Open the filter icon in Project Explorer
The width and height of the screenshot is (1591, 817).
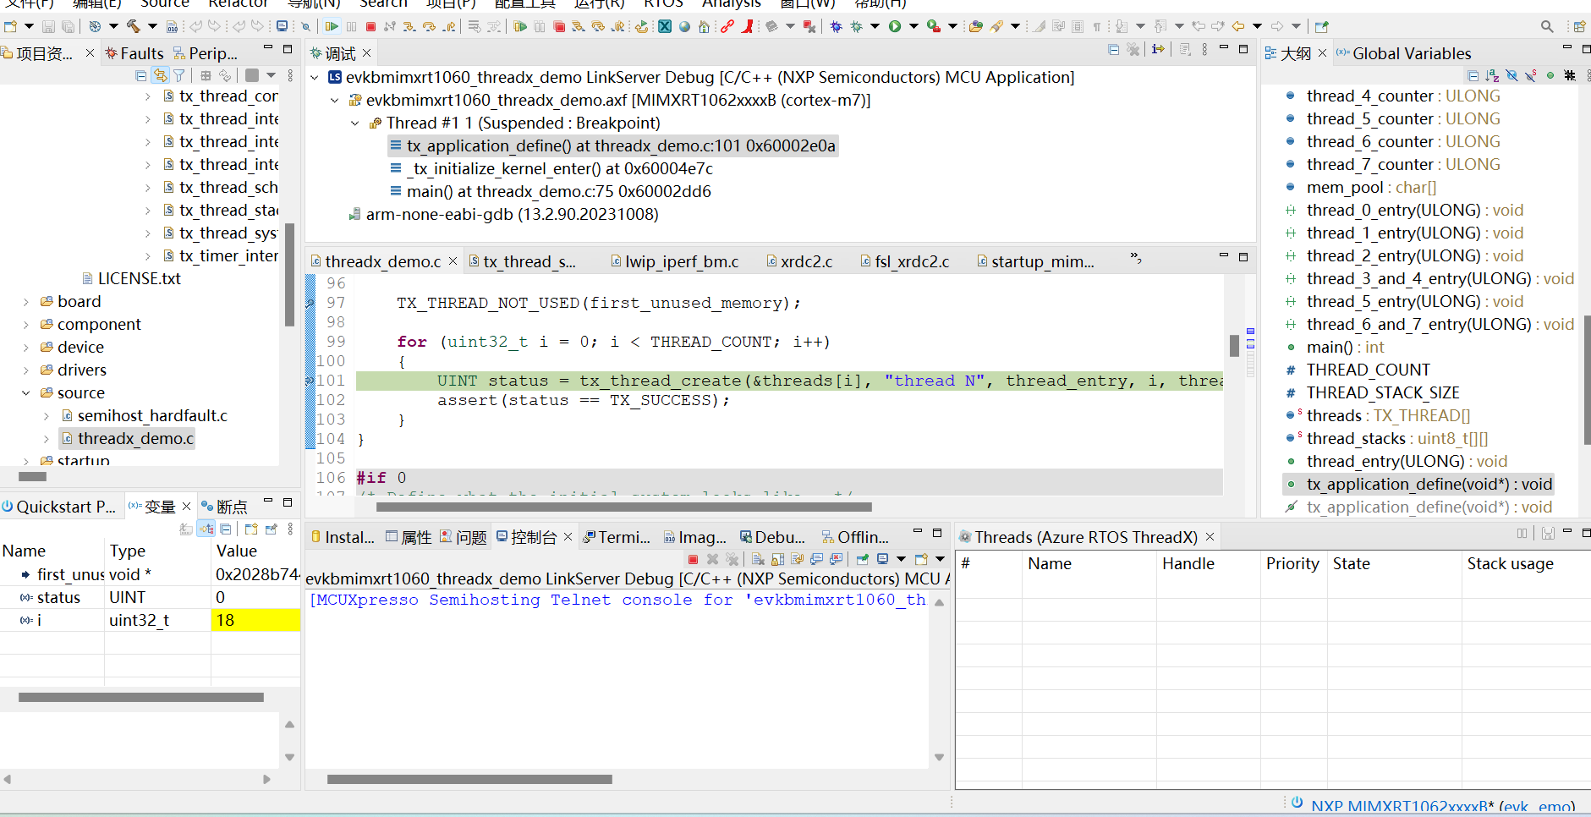[x=179, y=75]
